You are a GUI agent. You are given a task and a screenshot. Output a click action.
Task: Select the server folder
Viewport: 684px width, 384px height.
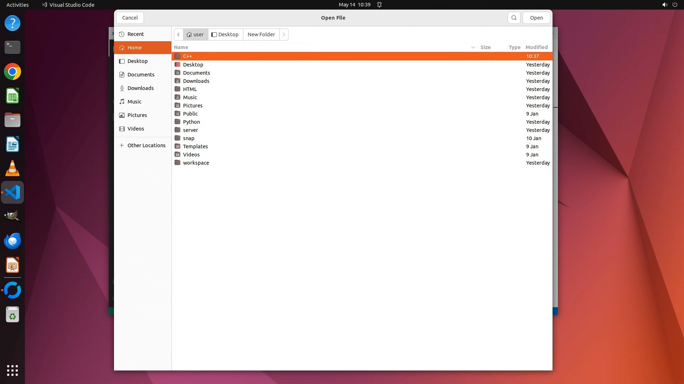pyautogui.click(x=190, y=130)
